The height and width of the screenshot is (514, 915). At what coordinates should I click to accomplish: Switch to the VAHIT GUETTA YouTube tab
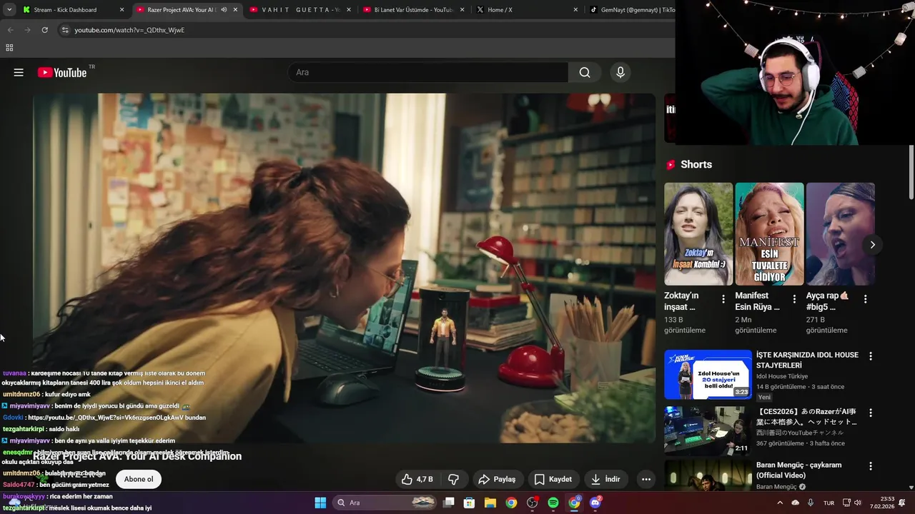pyautogui.click(x=300, y=10)
